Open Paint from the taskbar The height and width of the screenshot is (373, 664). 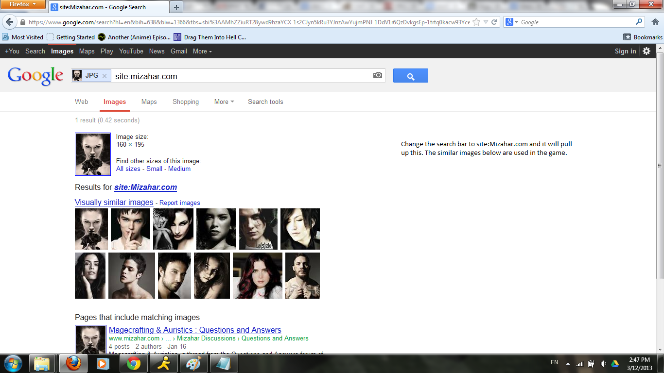[x=194, y=363]
